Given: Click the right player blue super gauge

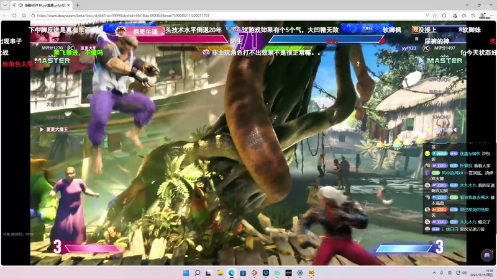Looking at the screenshot, I should (x=404, y=249).
